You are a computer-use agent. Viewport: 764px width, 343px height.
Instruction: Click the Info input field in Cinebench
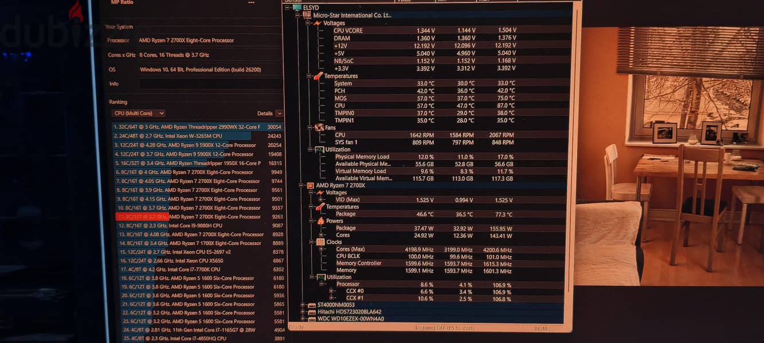211,83
